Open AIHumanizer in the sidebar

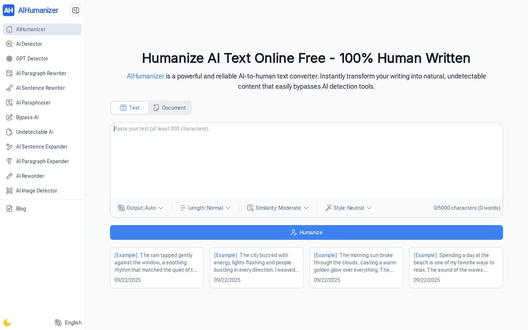tap(42, 29)
